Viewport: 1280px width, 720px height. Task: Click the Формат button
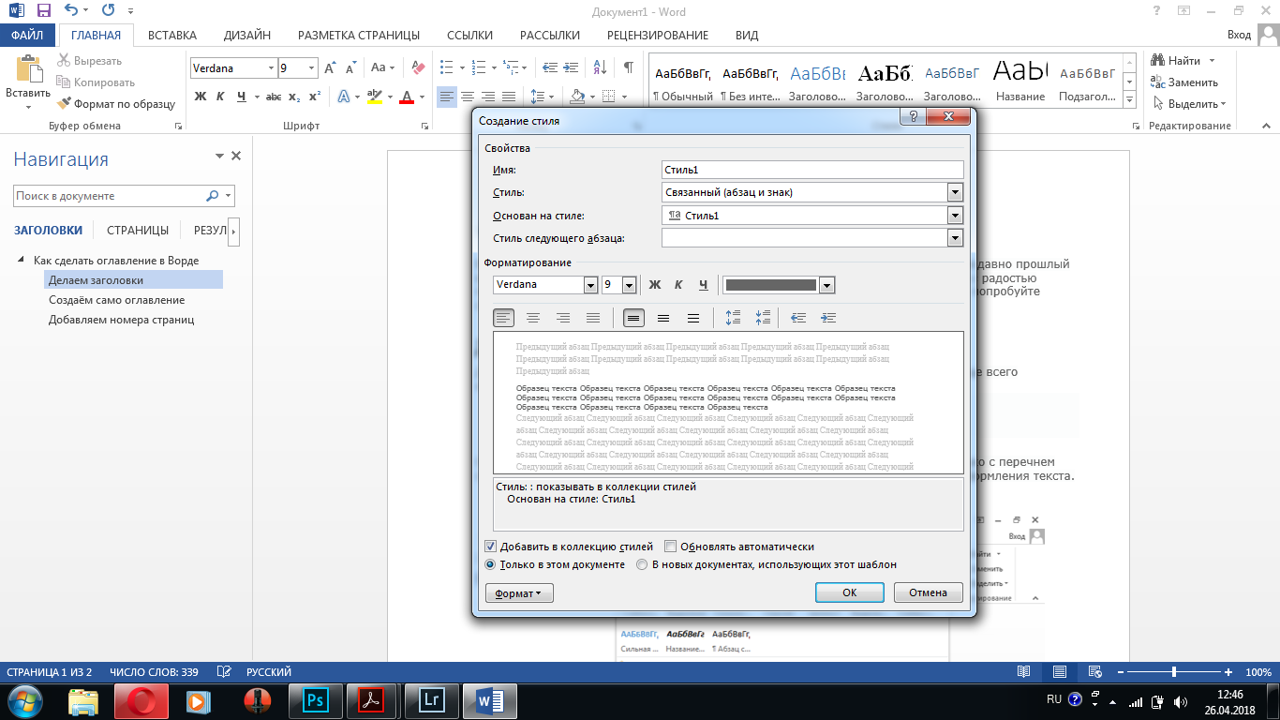click(519, 593)
